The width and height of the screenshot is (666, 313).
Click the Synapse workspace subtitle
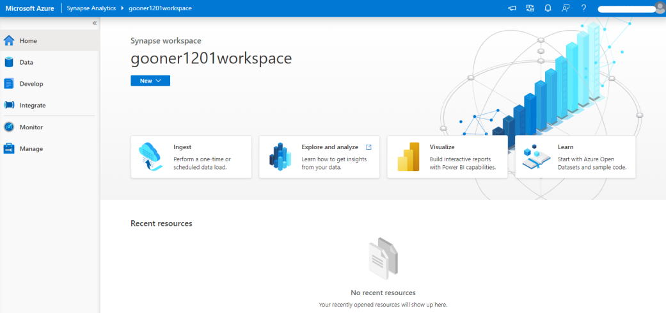166,41
